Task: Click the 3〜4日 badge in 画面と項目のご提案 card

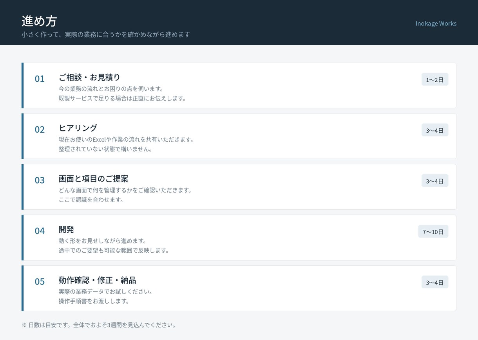Action: 435,181
